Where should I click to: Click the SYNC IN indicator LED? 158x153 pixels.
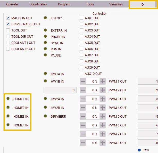[x=45, y=43]
